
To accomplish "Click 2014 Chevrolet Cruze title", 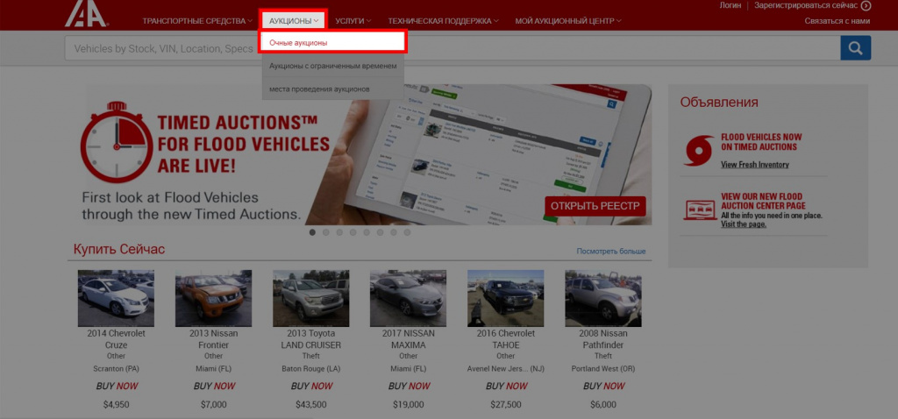I will click(x=117, y=339).
